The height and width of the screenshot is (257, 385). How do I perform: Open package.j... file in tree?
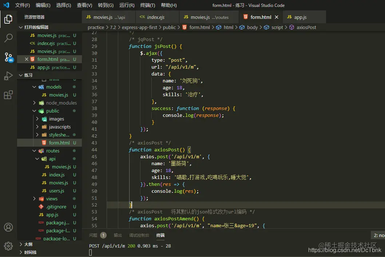pos(49,223)
